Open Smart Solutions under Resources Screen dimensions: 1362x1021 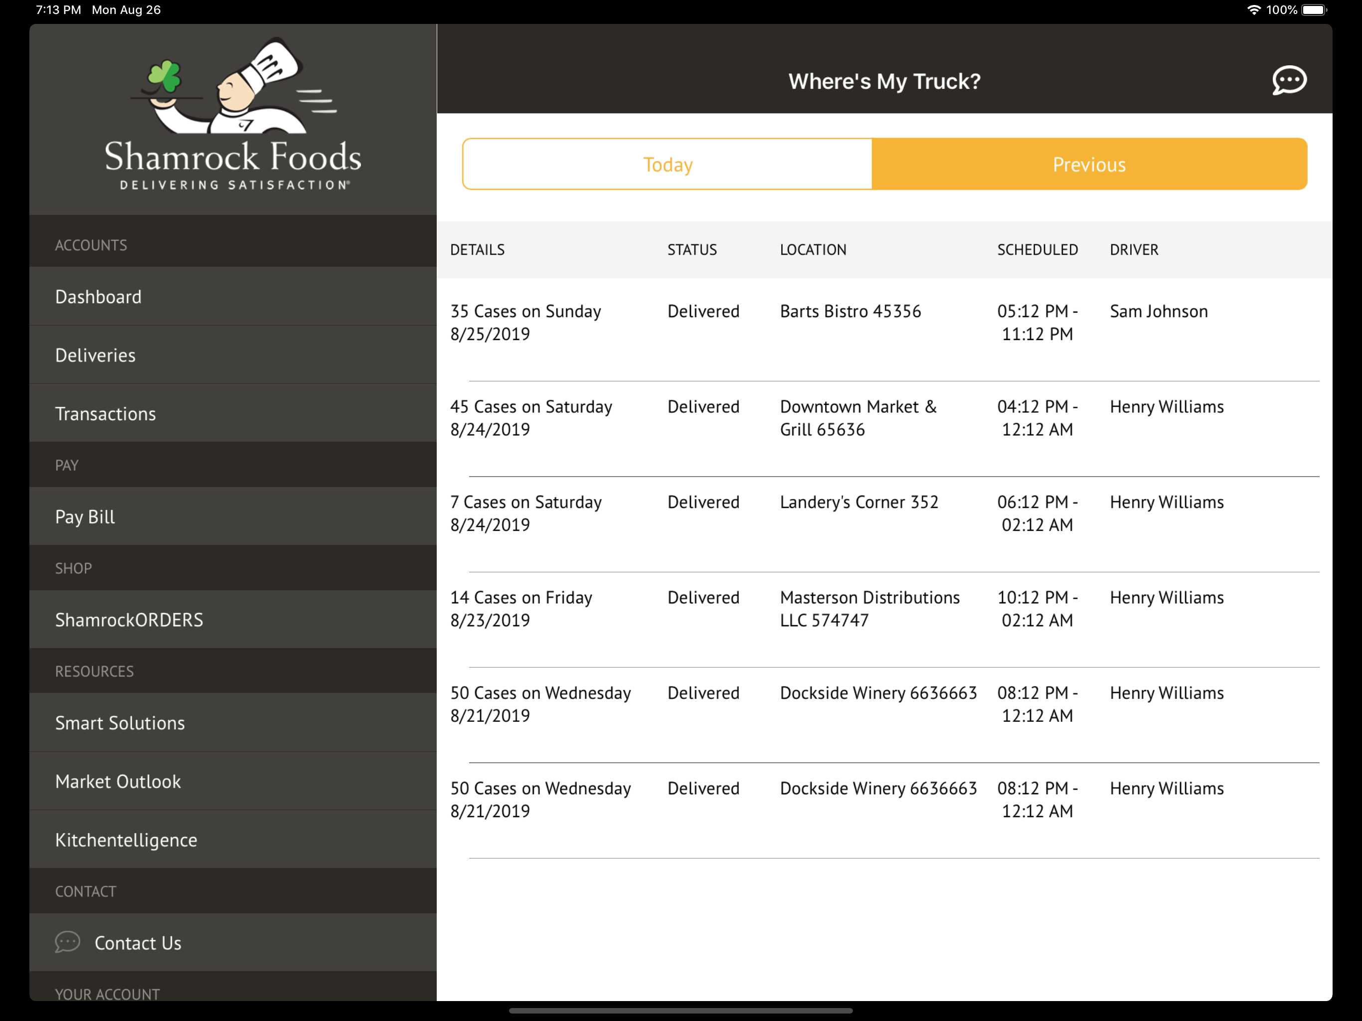pos(233,723)
